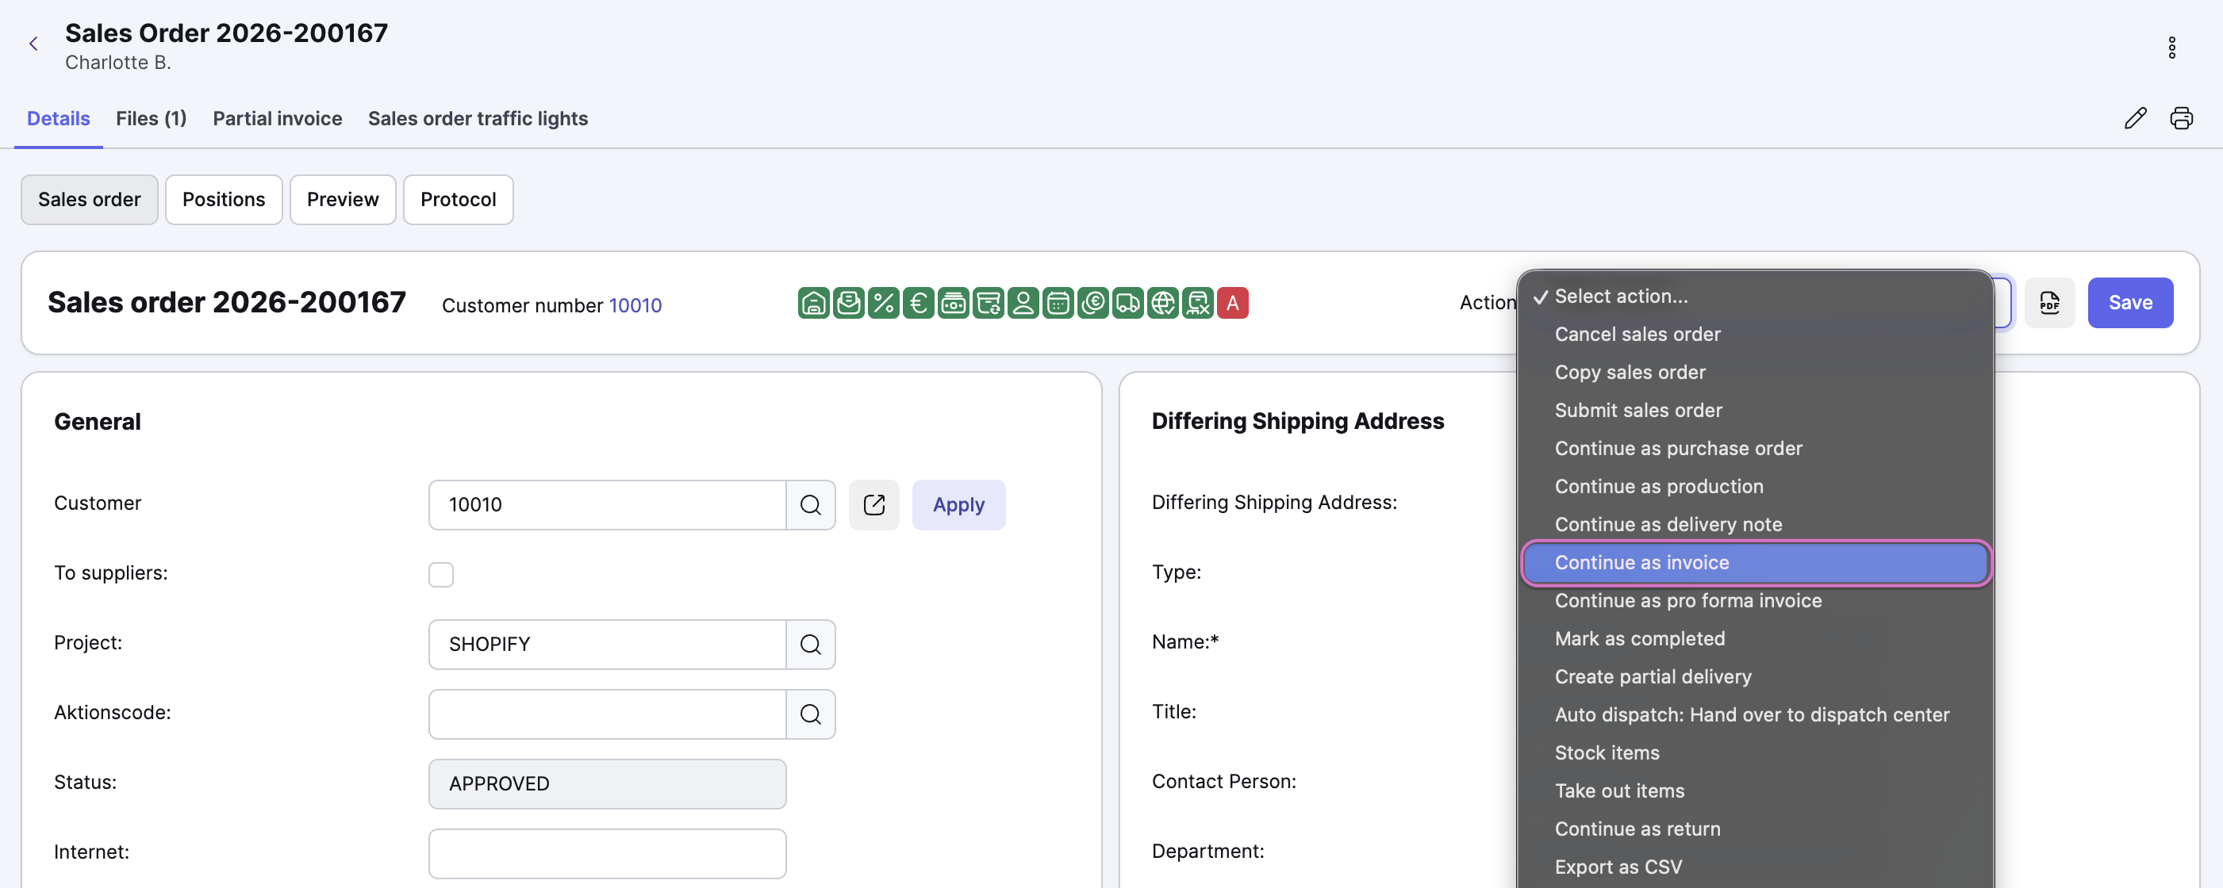Click the Internet input field

608,854
